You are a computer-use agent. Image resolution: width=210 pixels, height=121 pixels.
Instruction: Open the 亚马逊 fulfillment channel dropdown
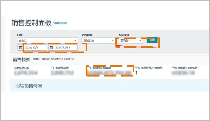click(x=131, y=41)
